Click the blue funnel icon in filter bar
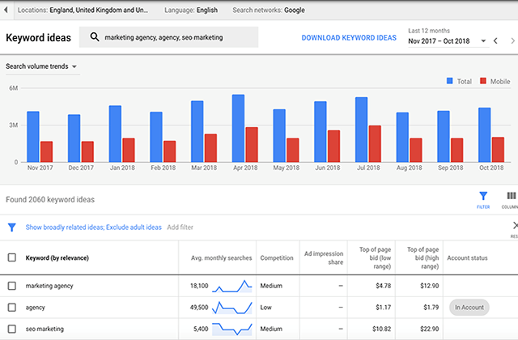518x340 pixels. point(11,227)
